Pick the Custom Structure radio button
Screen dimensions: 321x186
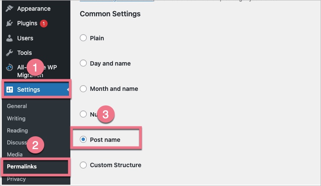point(83,165)
